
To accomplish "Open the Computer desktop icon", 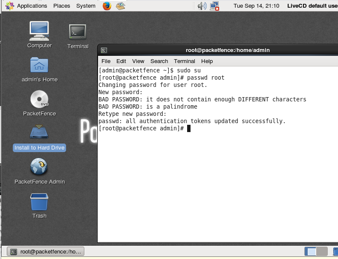I will pyautogui.click(x=39, y=31).
